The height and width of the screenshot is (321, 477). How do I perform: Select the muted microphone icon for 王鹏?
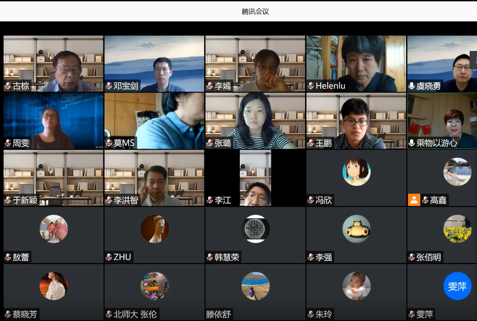click(x=311, y=143)
